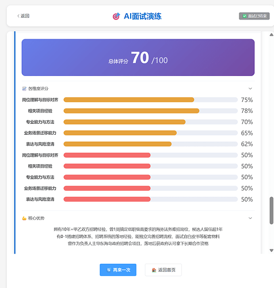Screen dimensions: 274x288
Task: Click the 再来一次 button
Action: tap(118, 270)
